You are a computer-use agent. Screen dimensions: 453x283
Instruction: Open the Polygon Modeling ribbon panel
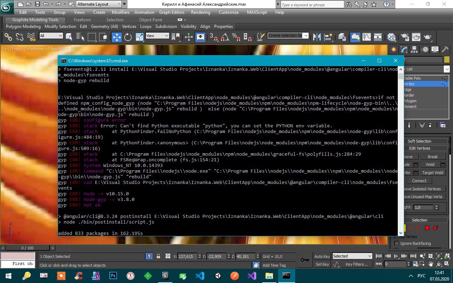point(24,27)
